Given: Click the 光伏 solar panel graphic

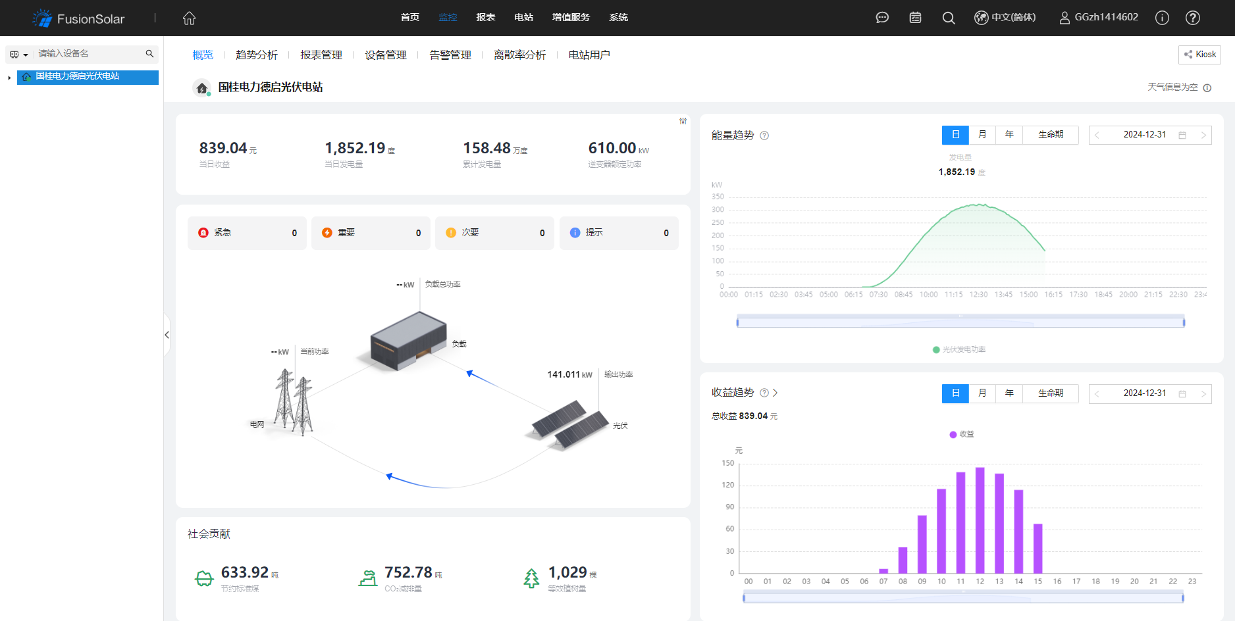Looking at the screenshot, I should point(570,425).
